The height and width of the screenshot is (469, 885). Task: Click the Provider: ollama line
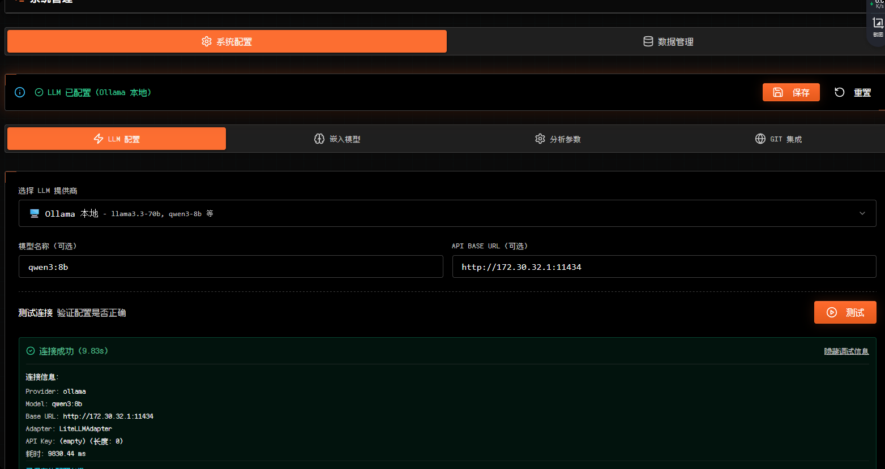pos(55,391)
